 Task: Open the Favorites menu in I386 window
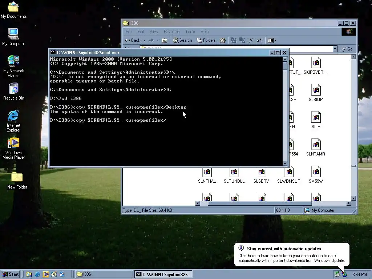[172, 32]
